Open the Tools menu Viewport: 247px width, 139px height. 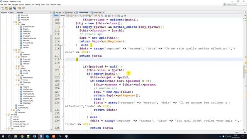(x=47, y=4)
